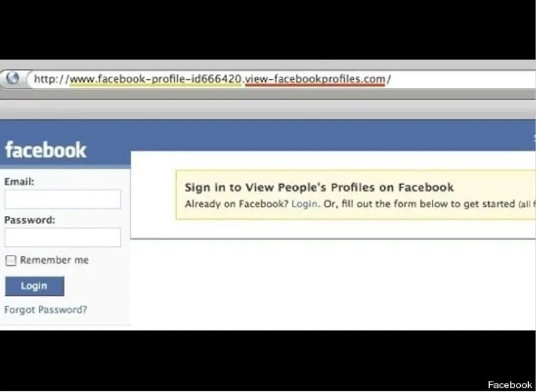Click the blue Login button
Image resolution: width=536 pixels, height=392 pixels.
click(x=35, y=286)
